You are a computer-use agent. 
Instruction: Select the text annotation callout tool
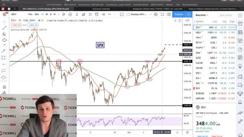(x=3, y=71)
